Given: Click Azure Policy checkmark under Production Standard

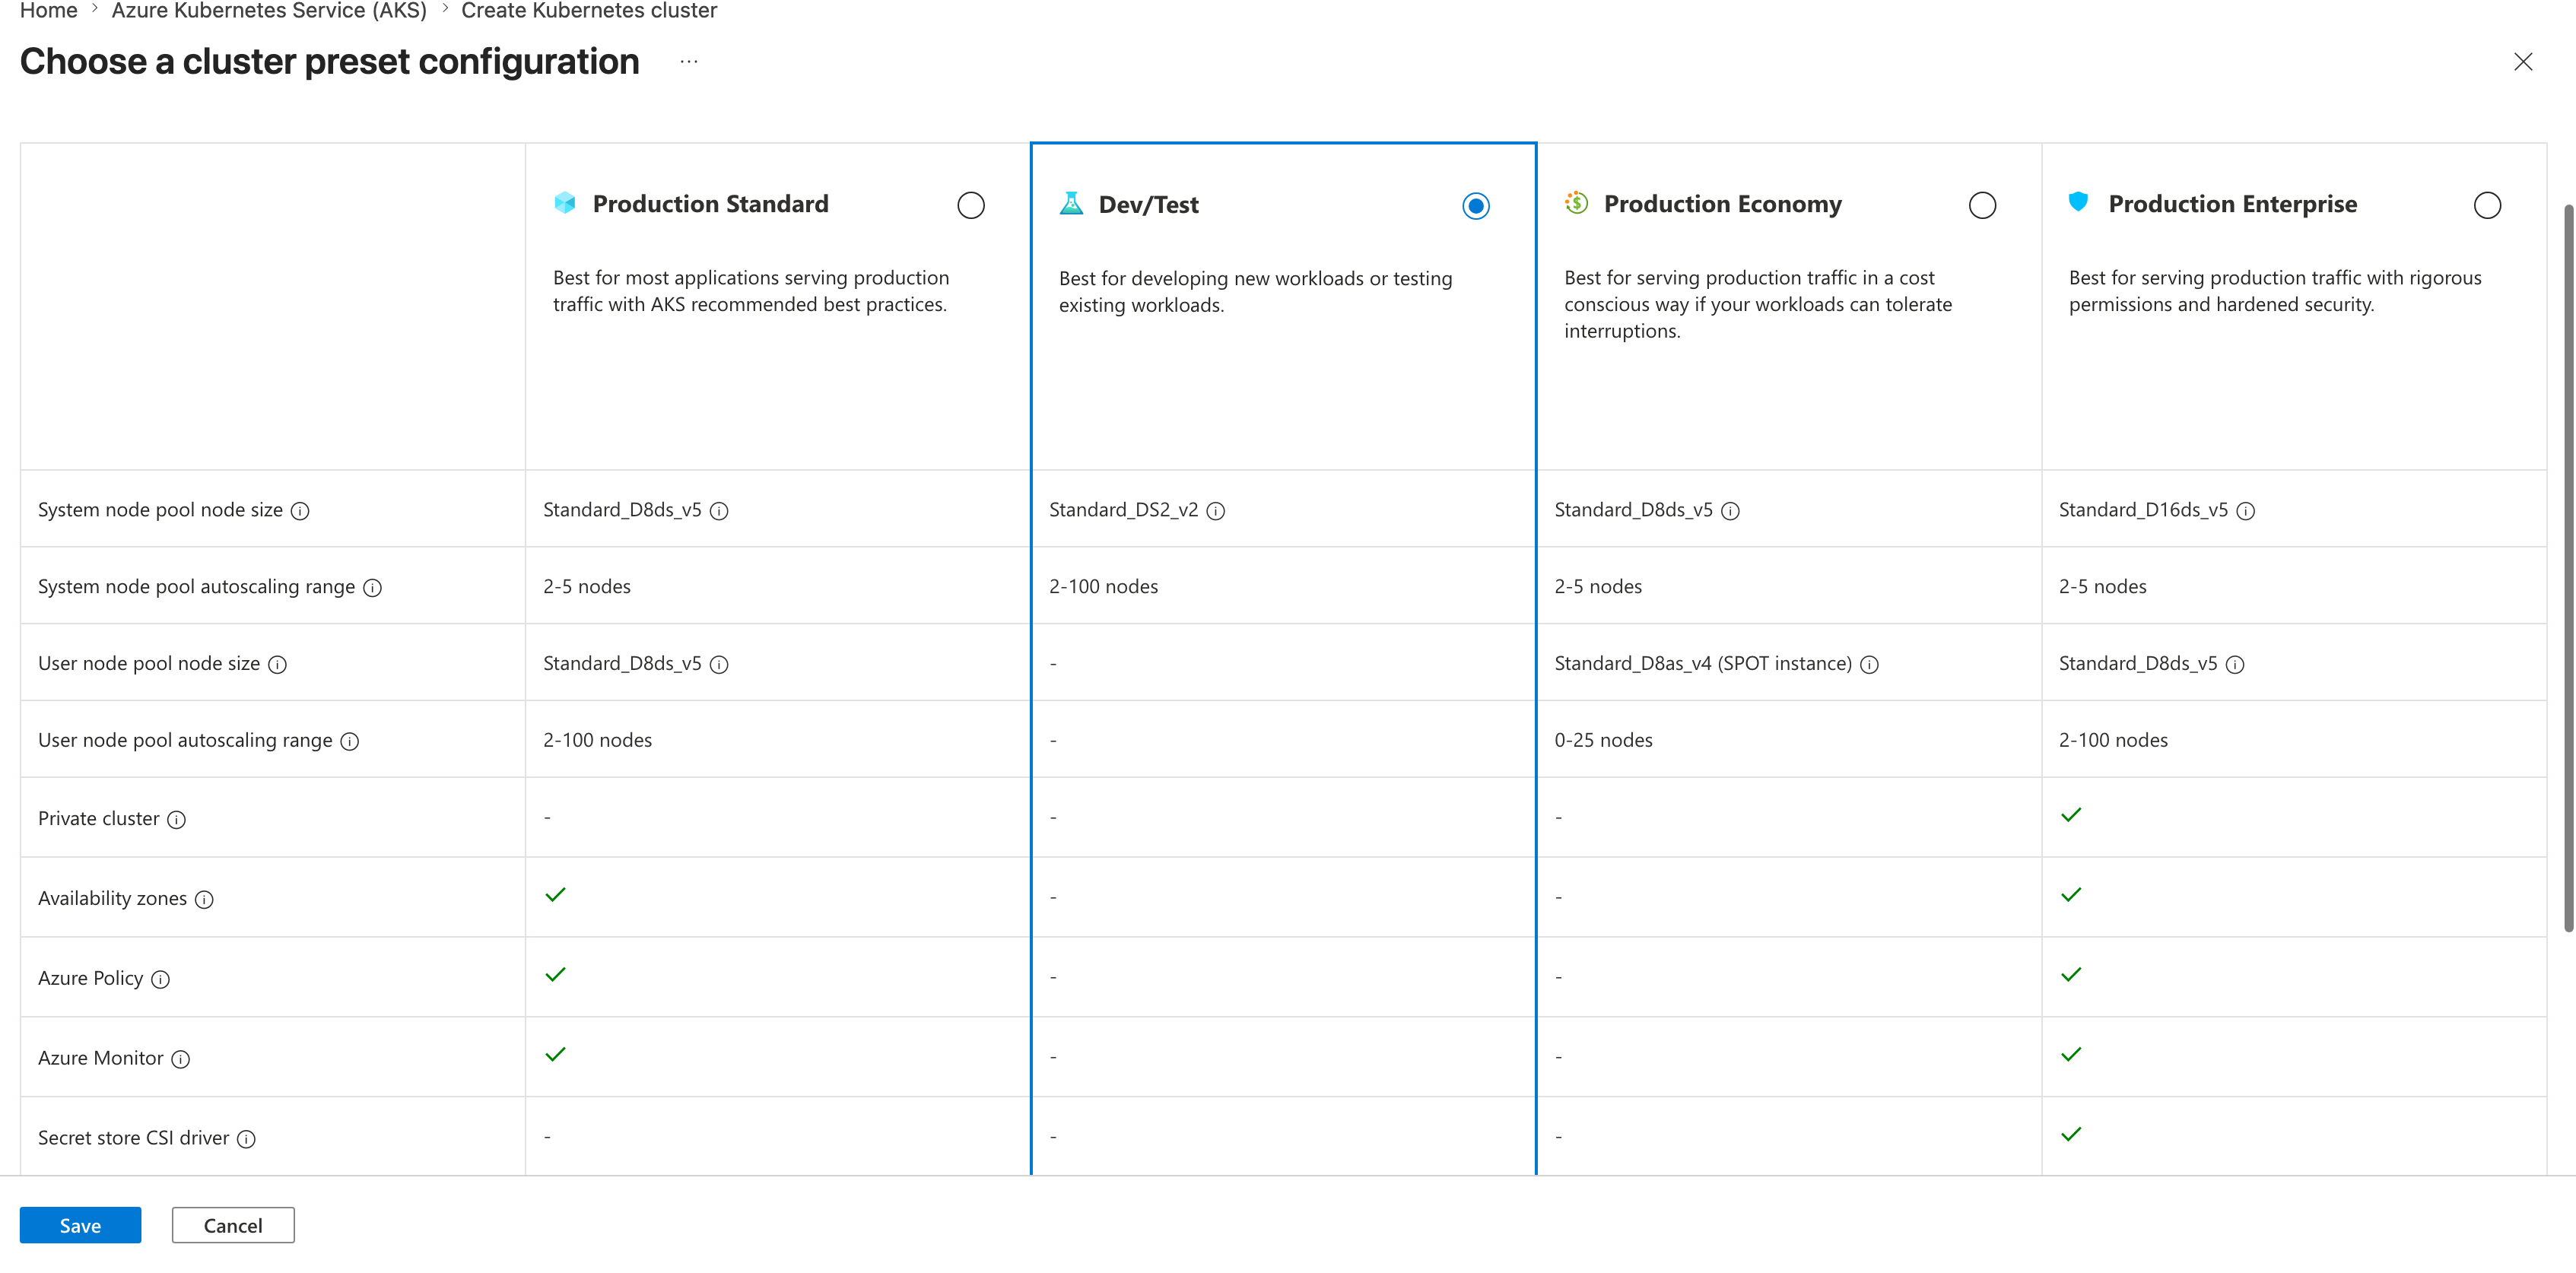Looking at the screenshot, I should (x=556, y=975).
